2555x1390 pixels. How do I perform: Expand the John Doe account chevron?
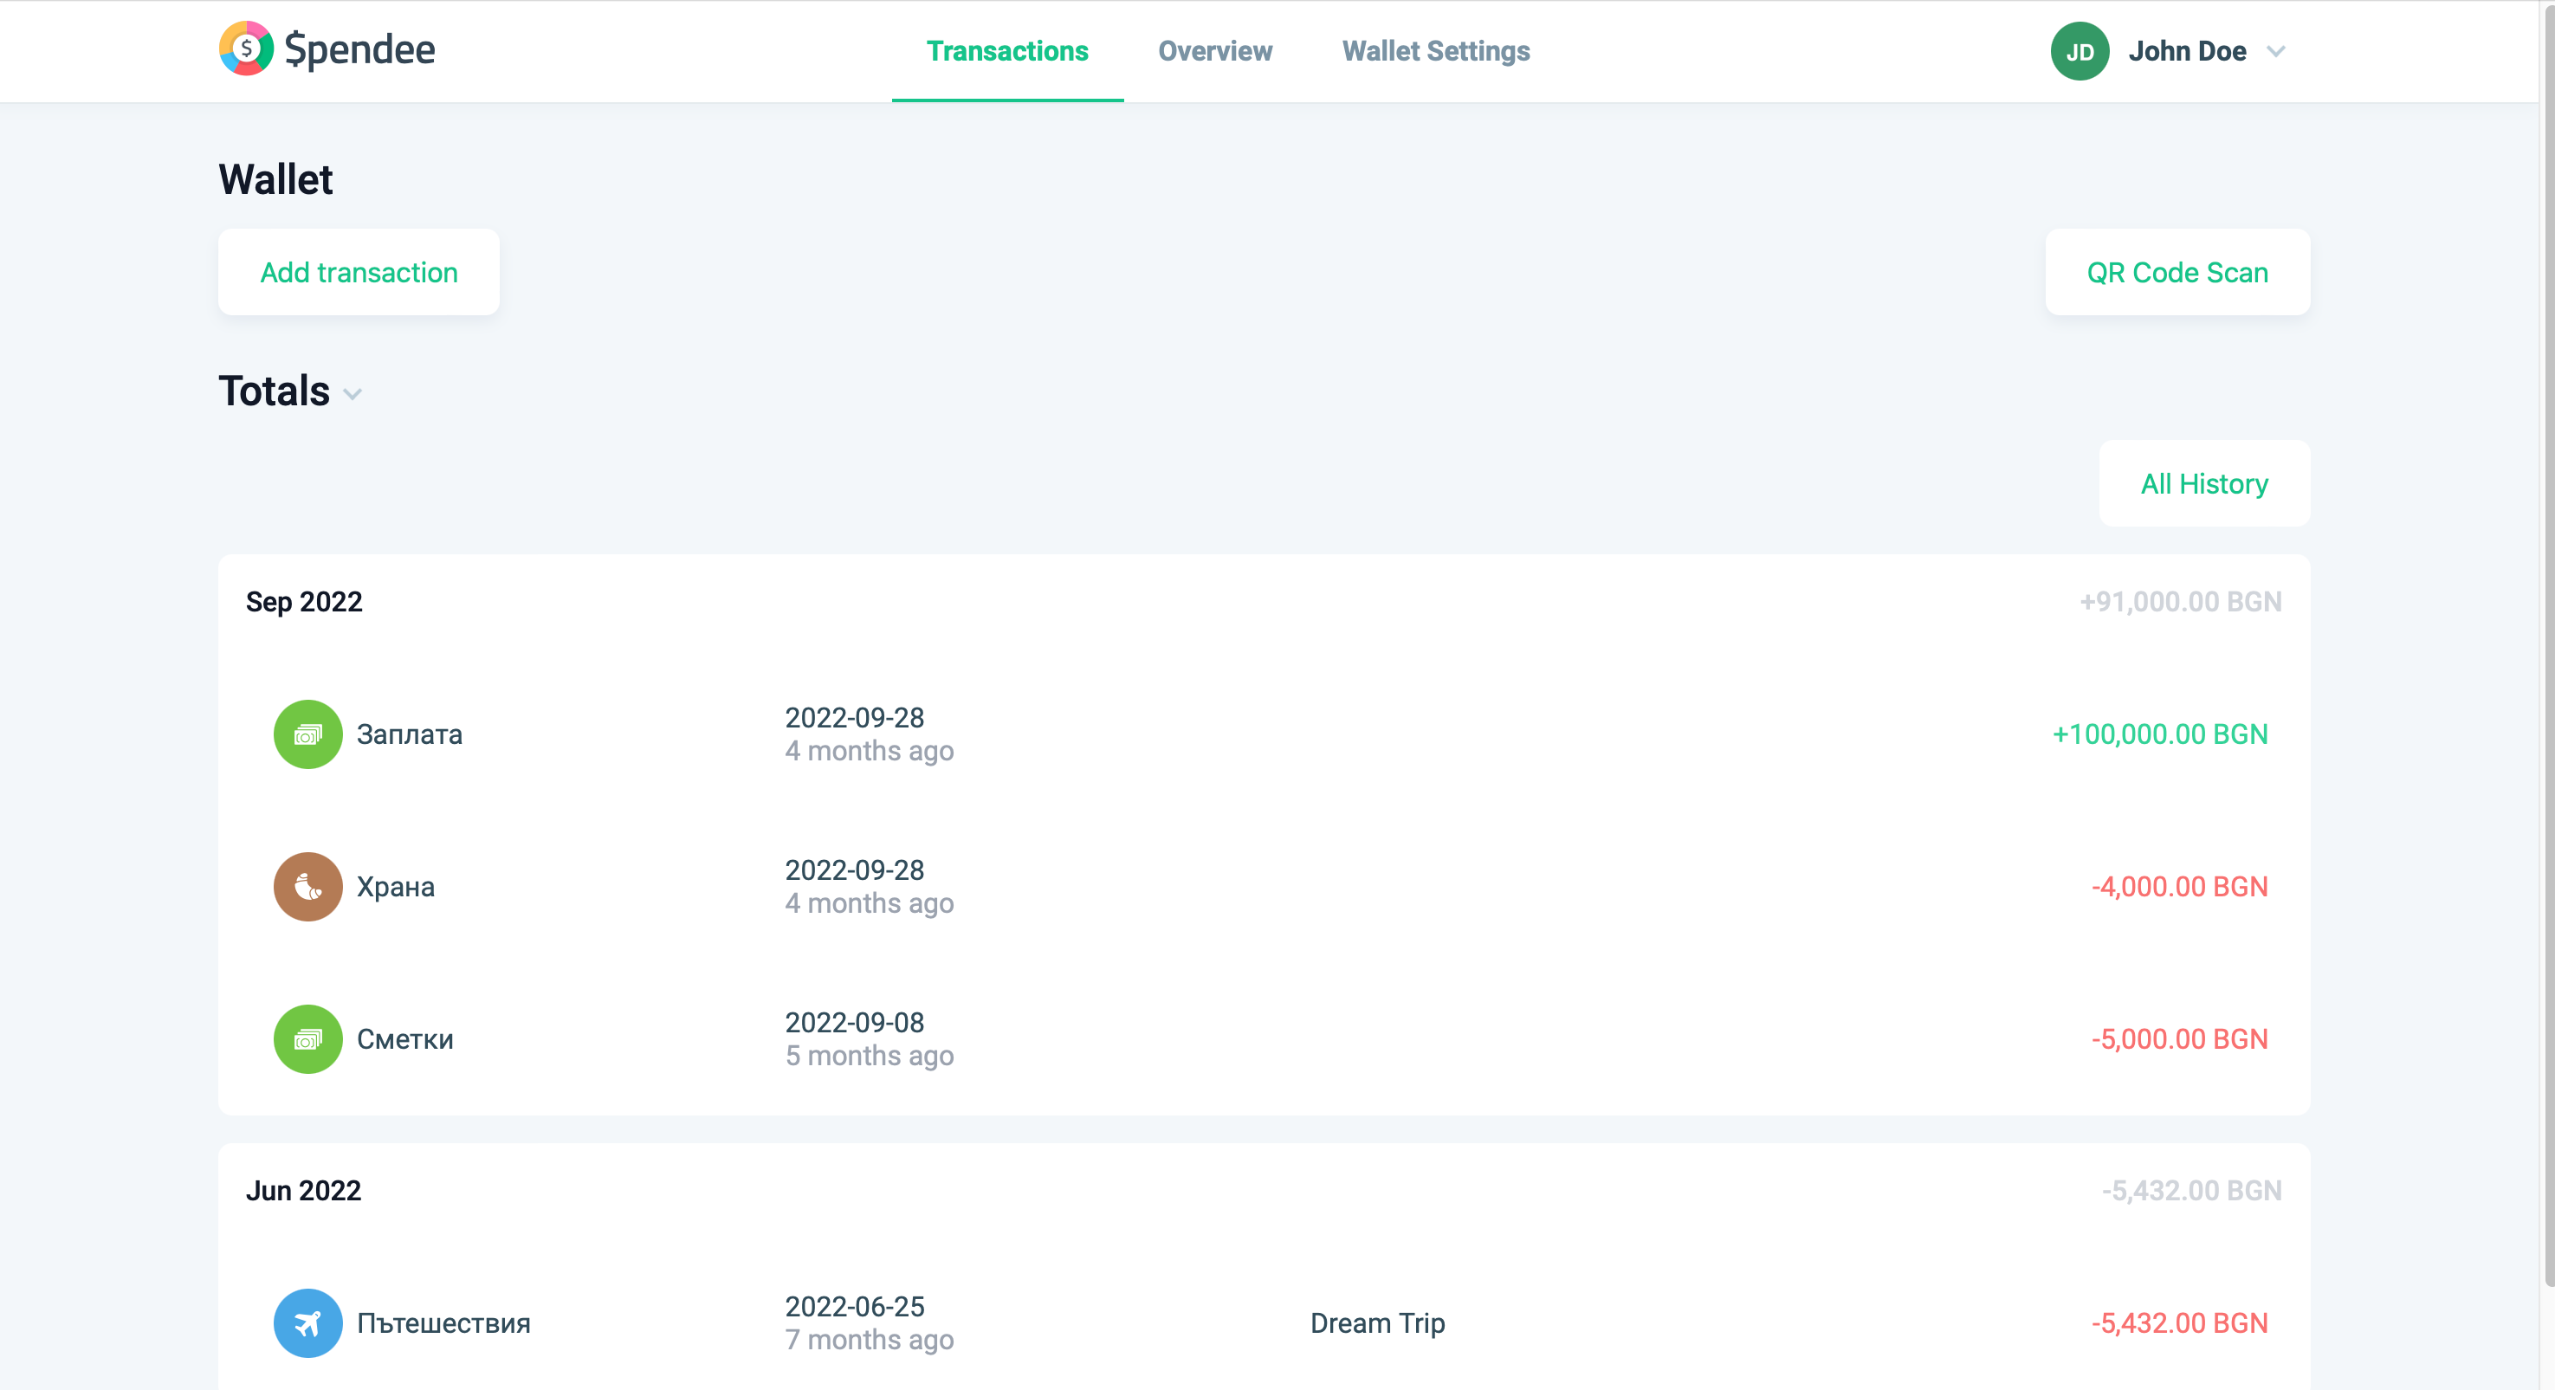pos(2276,52)
